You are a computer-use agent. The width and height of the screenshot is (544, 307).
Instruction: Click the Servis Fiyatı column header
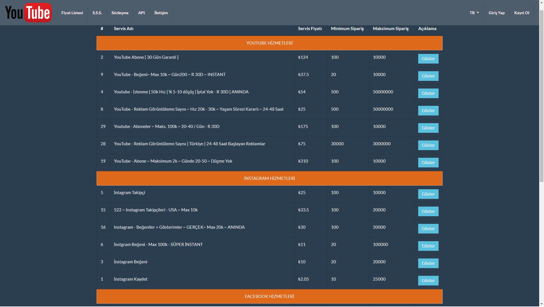310,29
